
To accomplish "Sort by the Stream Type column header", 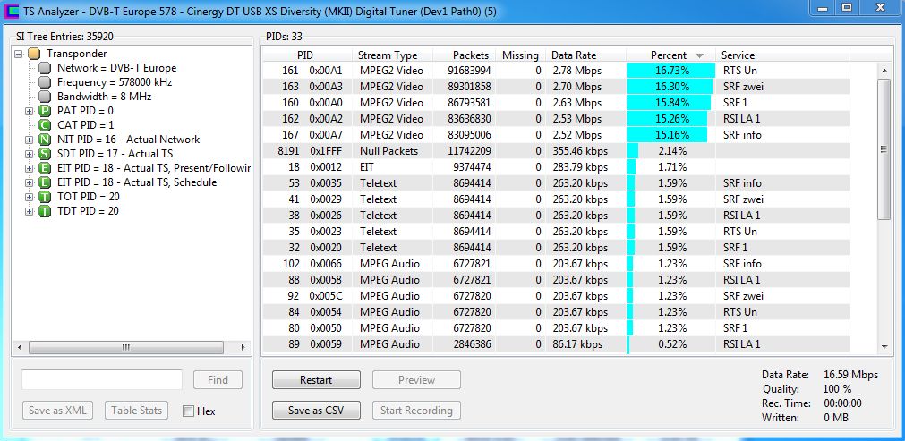I will [388, 55].
